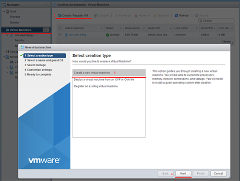
Task: Click the Power off toolbar button
Action: [142, 15]
